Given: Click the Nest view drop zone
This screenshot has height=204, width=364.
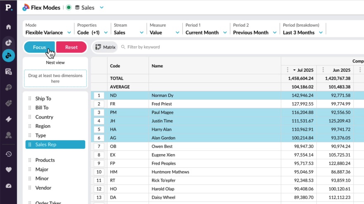Looking at the screenshot, I should tap(55, 78).
